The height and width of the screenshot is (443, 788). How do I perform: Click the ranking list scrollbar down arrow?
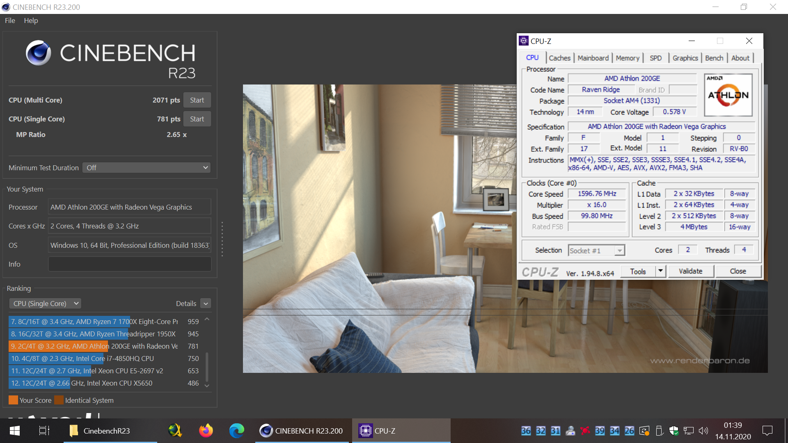point(207,386)
